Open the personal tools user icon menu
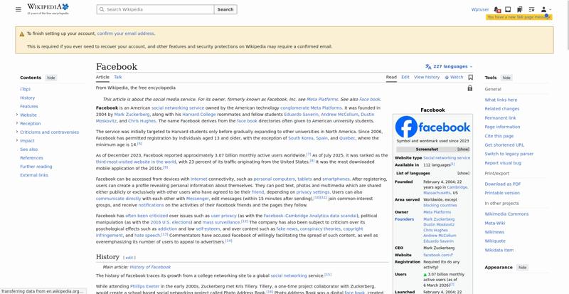 546,9
